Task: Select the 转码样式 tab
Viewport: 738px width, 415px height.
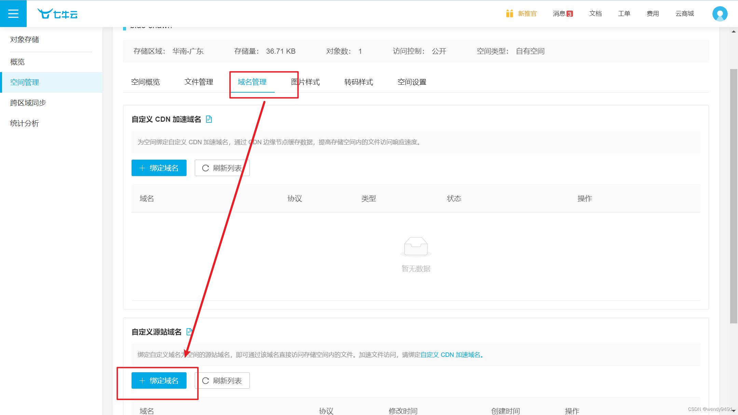Action: 358,82
